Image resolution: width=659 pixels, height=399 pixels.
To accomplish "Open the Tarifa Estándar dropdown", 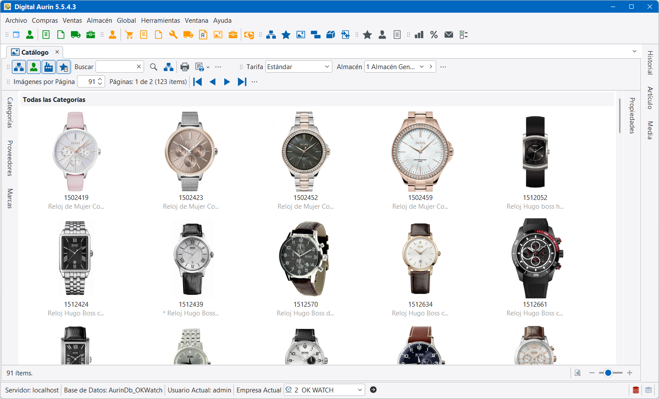I will [299, 66].
